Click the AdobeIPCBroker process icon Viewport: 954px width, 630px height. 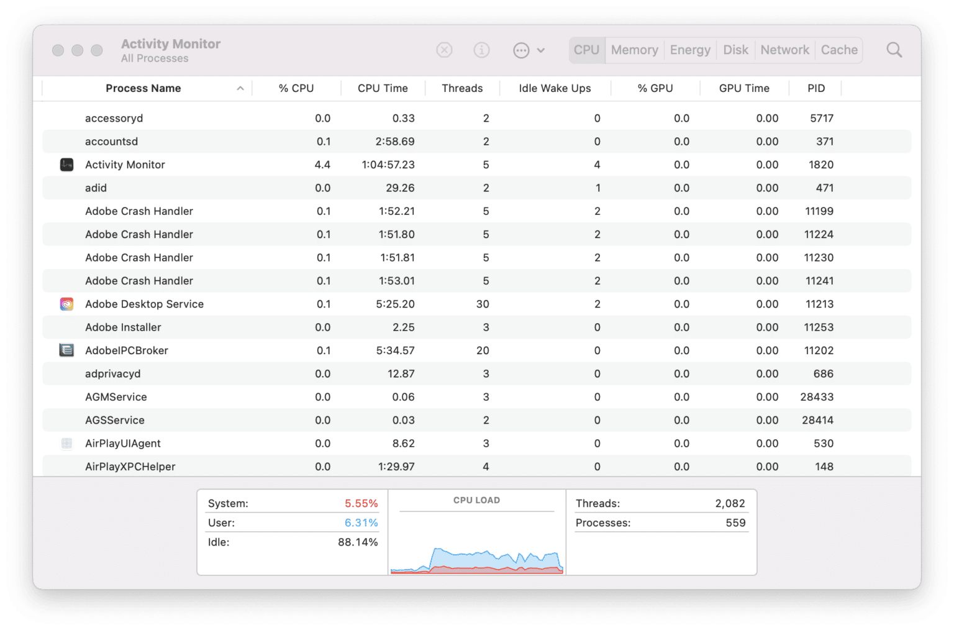[x=66, y=350]
